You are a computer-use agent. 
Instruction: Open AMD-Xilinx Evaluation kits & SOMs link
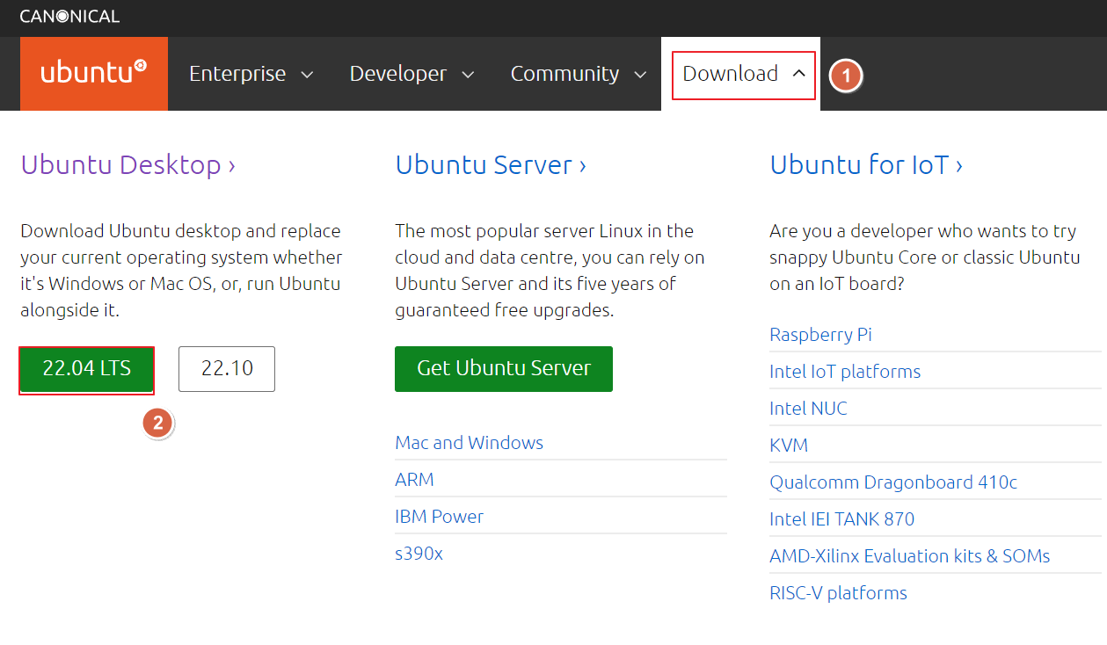click(x=910, y=556)
